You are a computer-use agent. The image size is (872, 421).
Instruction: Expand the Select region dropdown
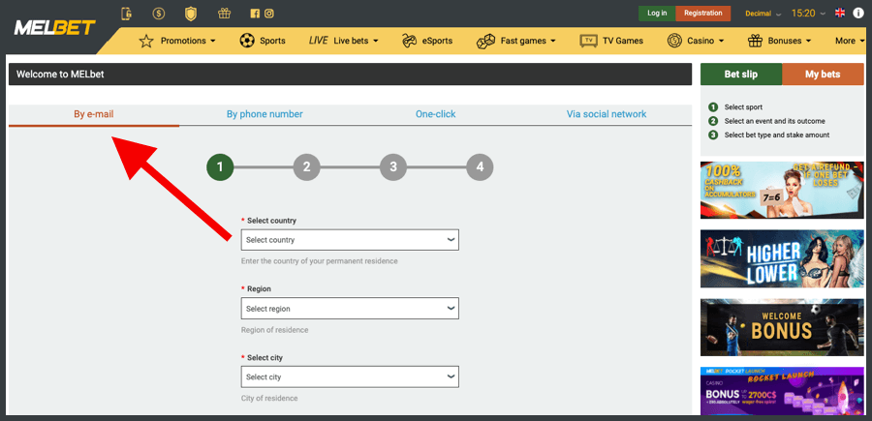350,309
